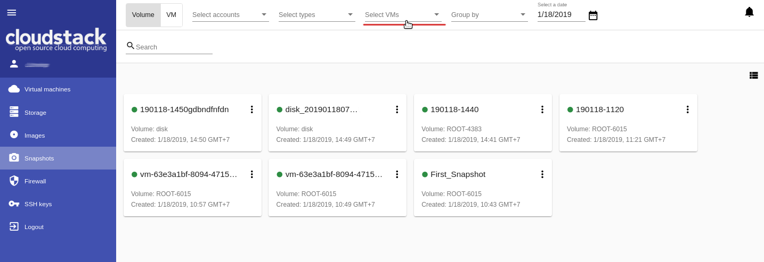
Task: Click the notifications bell icon
Action: [749, 12]
